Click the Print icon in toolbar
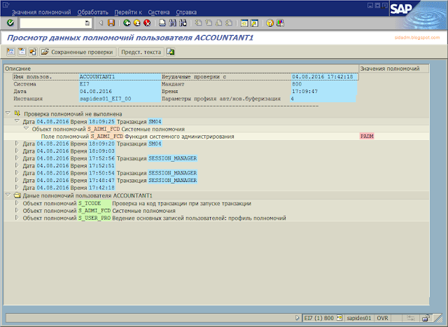 coord(162,23)
